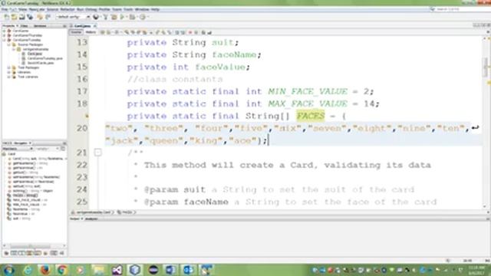Collapse the Source Packages folder
The height and width of the screenshot is (276, 491).
click(8, 44)
